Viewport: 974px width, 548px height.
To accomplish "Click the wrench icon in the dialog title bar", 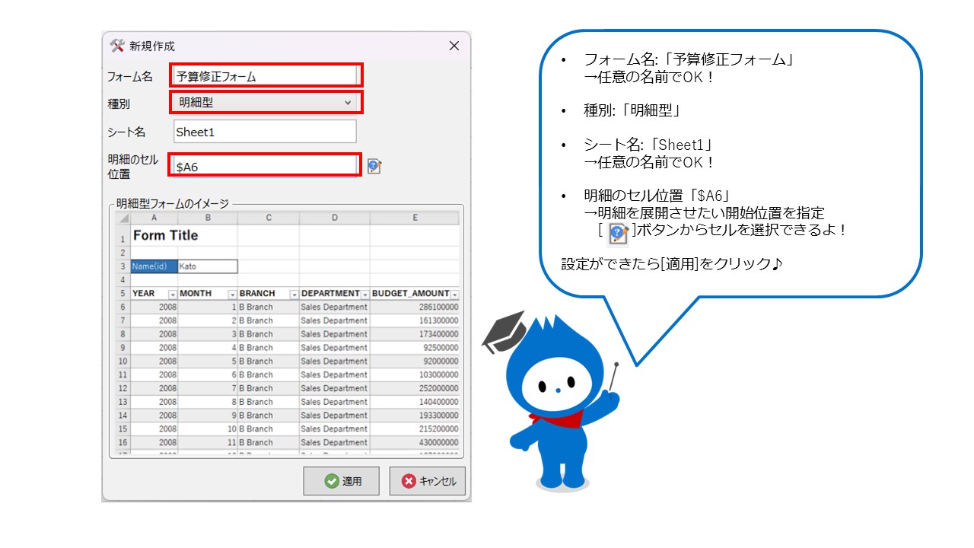I will pyautogui.click(x=117, y=46).
